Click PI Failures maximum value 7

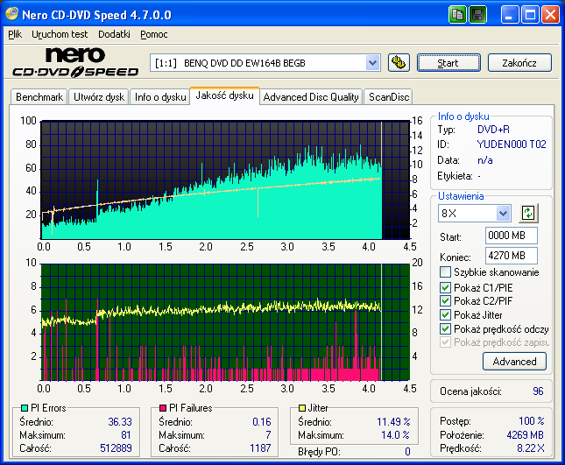click(268, 434)
